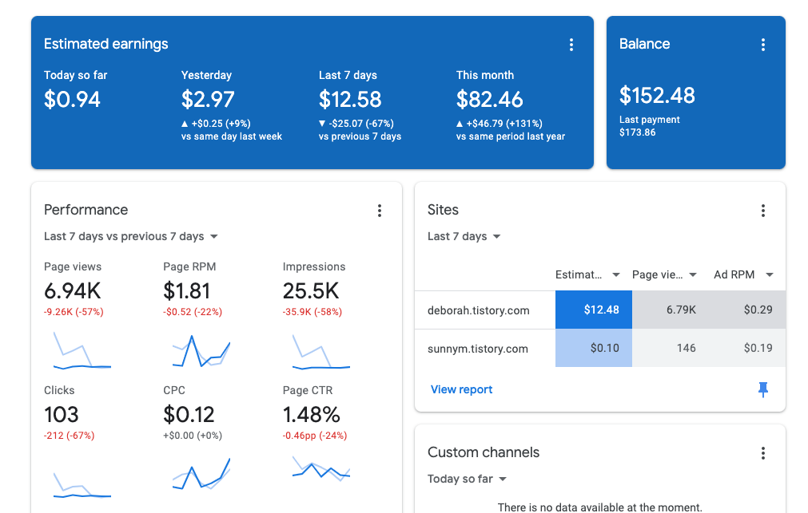Click the Page RPM sparkline chart
This screenshot has width=808, height=513.
pyautogui.click(x=201, y=351)
